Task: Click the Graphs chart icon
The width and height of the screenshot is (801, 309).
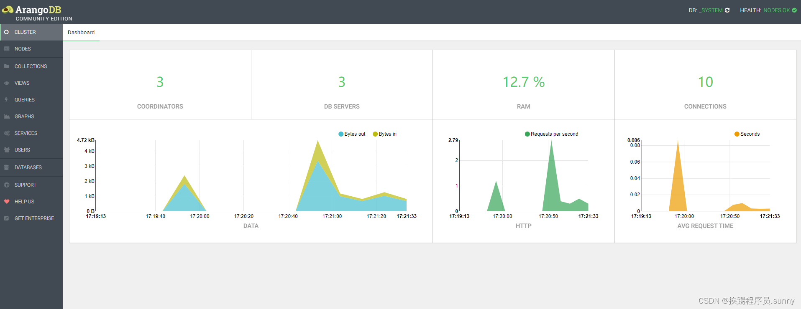Action: click(x=7, y=117)
